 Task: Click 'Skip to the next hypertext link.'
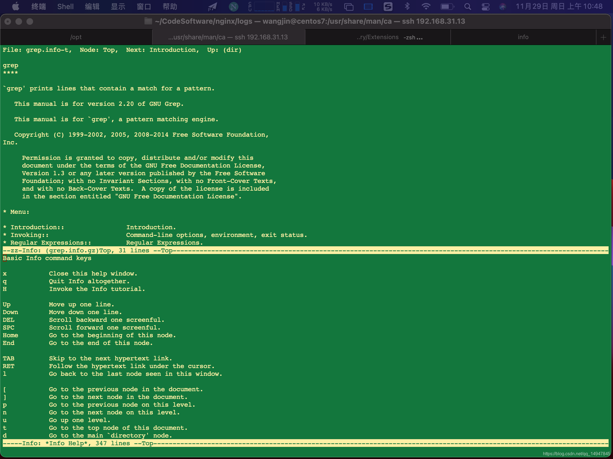[x=111, y=359]
